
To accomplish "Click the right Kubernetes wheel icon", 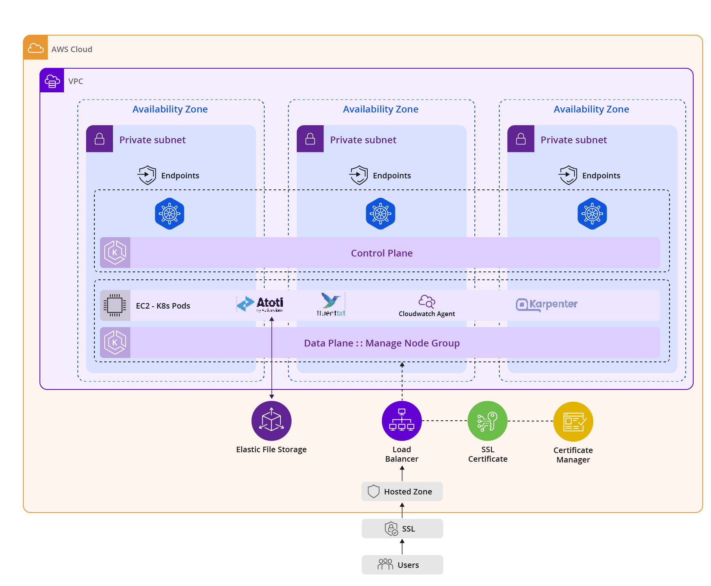I will (592, 213).
